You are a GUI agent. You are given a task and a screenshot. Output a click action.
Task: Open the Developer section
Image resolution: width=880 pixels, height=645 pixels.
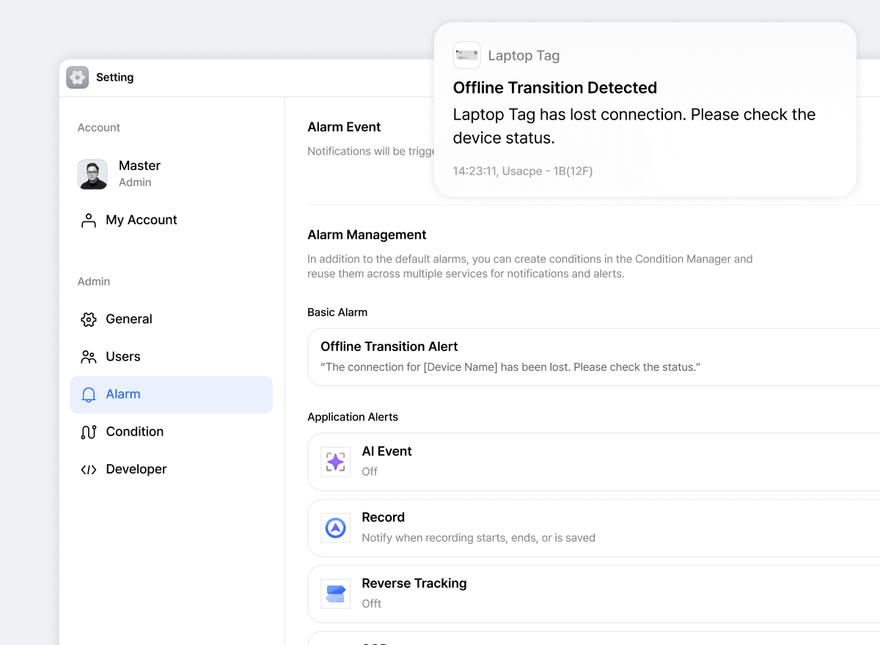click(x=136, y=469)
